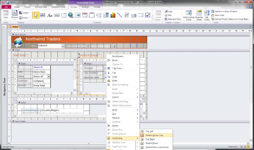Viewport: 254px width, 150px height.
Task: Open the Colors theme dropdown
Action: (25, 13)
